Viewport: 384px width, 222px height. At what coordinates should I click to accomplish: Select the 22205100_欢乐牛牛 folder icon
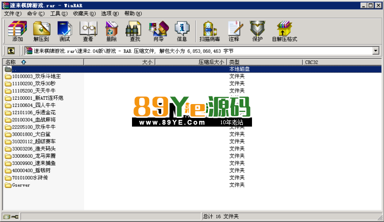coord(8,127)
